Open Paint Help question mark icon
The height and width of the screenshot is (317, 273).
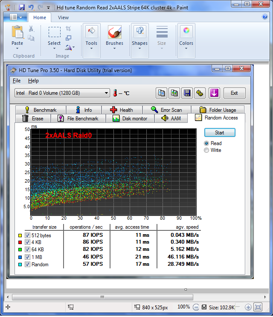(265, 17)
